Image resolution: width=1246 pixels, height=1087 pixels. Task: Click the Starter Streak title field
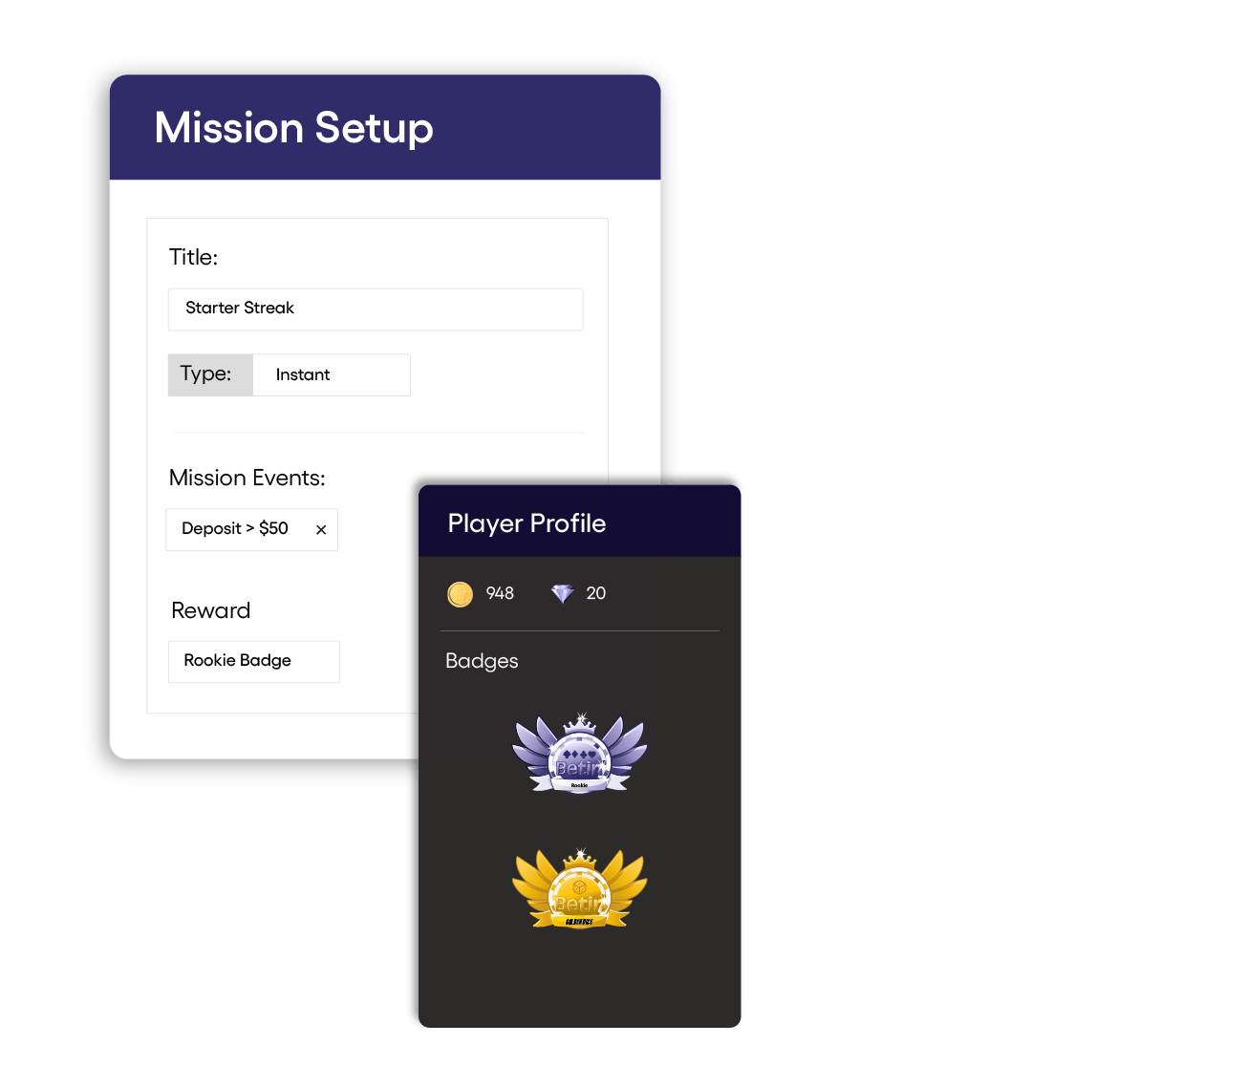coord(376,309)
